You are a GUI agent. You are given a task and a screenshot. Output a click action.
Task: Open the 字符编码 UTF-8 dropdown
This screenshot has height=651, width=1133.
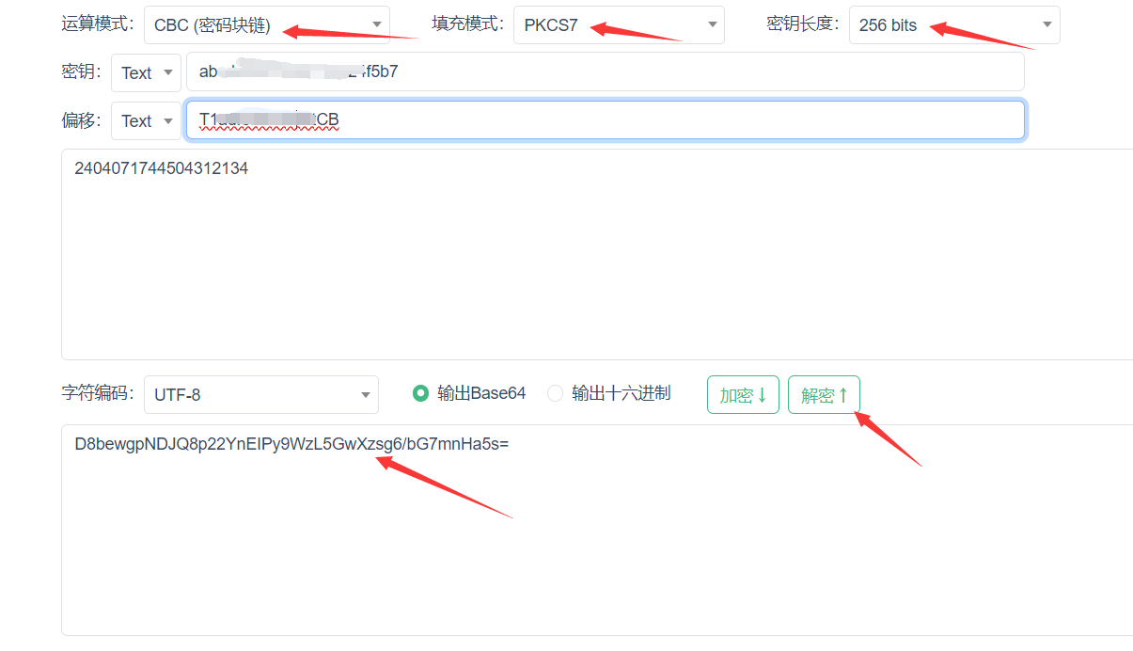pyautogui.click(x=261, y=395)
